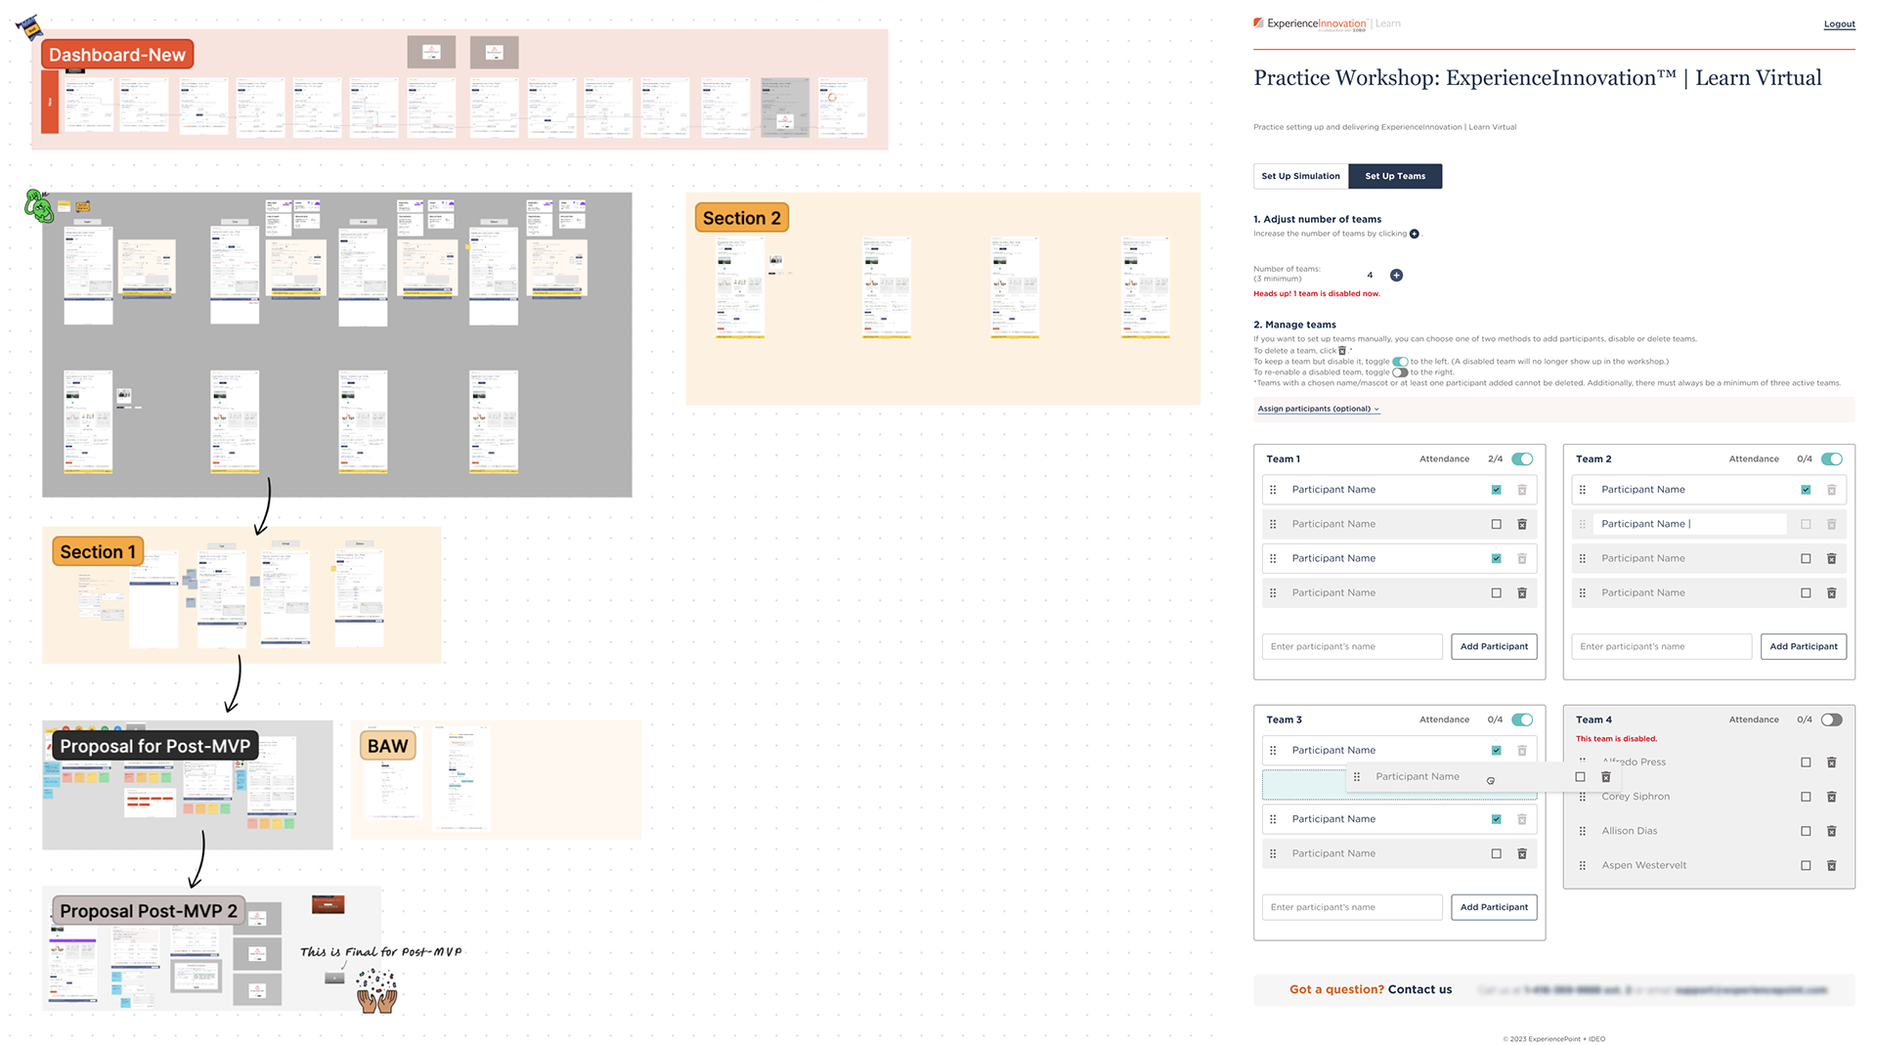
Task: Click trash icon on Team 3's last participant row
Action: point(1522,854)
